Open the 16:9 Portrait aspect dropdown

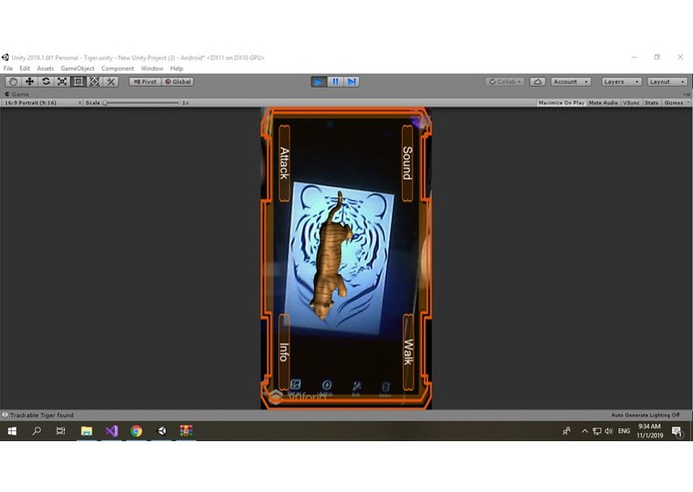(43, 103)
